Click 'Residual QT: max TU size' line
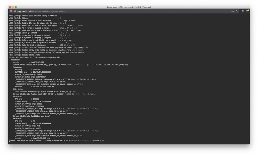The image size is (258, 155). pyautogui.click(x=46, y=25)
